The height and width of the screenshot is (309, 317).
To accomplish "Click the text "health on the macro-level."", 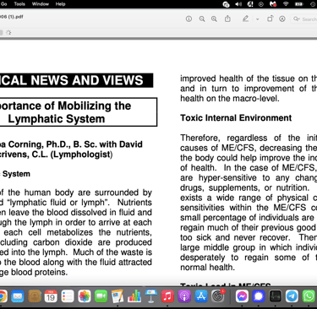I will coord(230,99).
